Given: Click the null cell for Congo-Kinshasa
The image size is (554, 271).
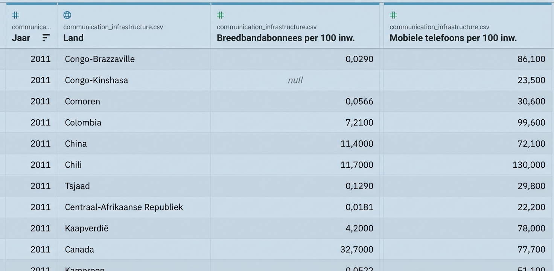Looking at the screenshot, I should [295, 80].
